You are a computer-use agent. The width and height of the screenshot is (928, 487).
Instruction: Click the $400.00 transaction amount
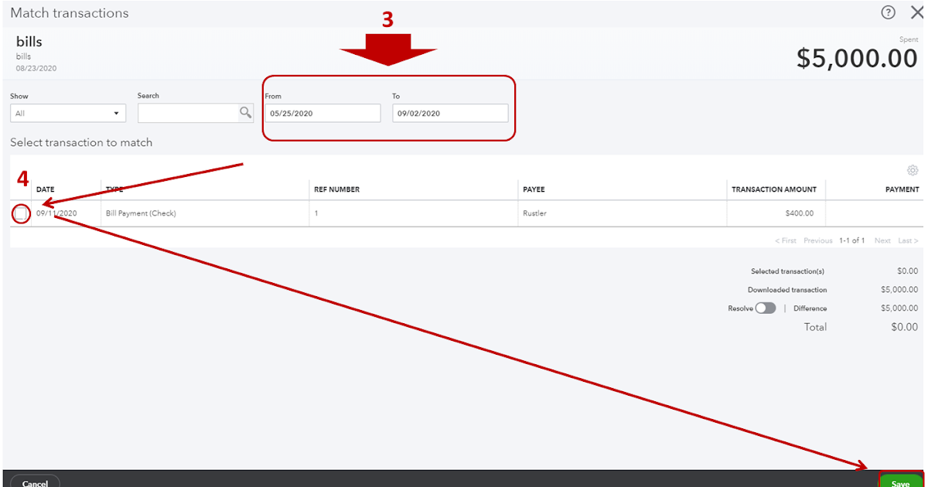click(801, 213)
